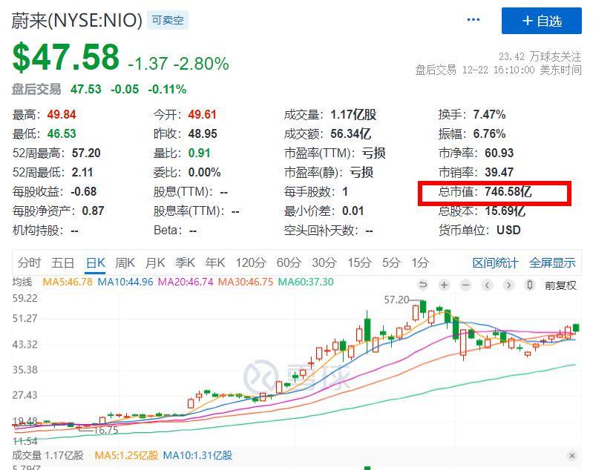The width and height of the screenshot is (616, 470).
Task: Click the 成交量 1.17亿股 stat
Action: 330,115
